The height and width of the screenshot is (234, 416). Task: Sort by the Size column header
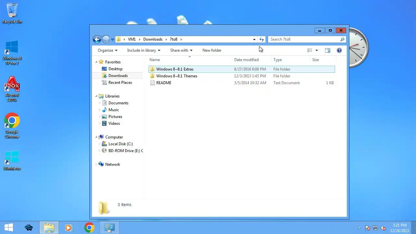322,60
